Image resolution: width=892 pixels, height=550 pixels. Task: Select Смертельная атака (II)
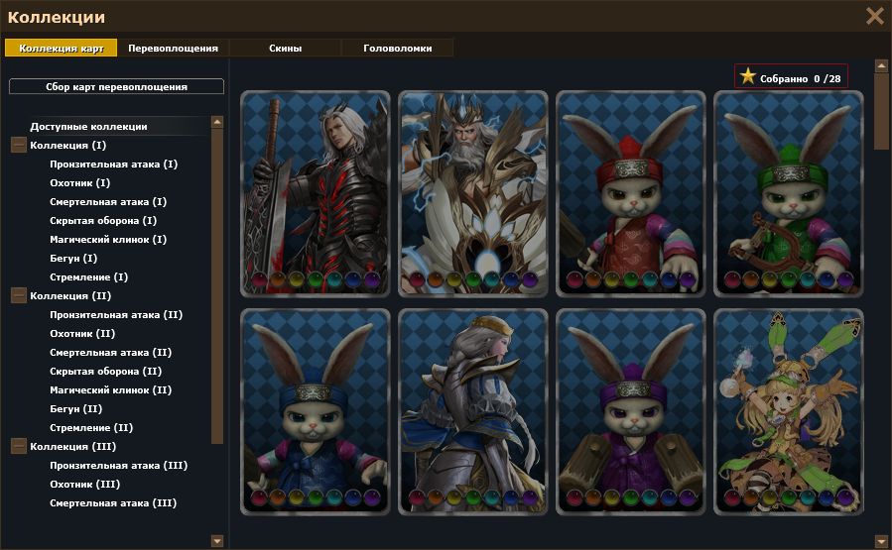point(110,352)
